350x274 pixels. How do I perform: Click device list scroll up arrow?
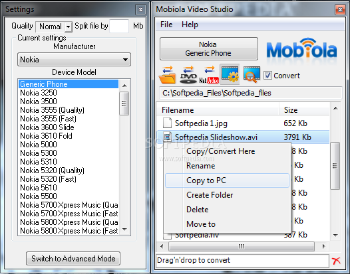click(x=125, y=86)
